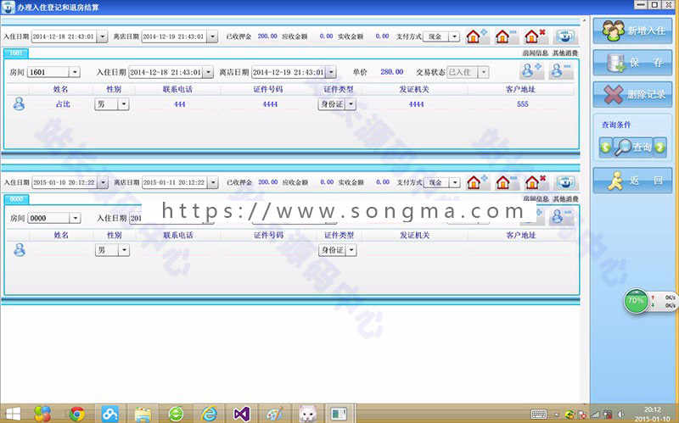The height and width of the screenshot is (423, 679).
Task: Click the 查询 search button
Action: pyautogui.click(x=632, y=147)
